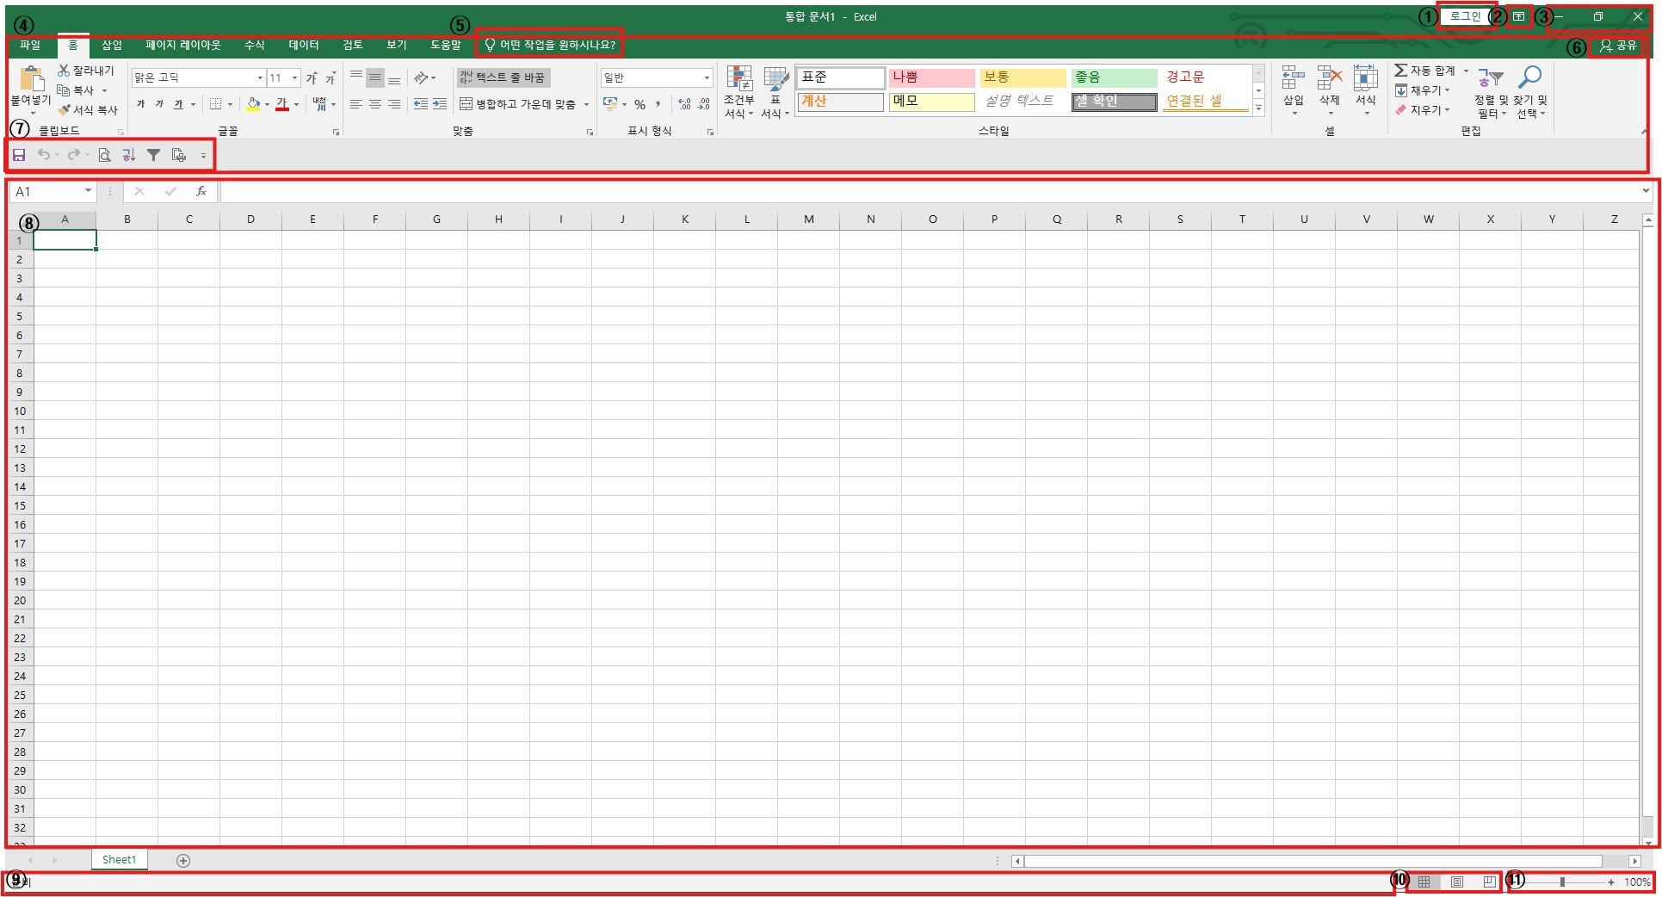Open Fill (채우기) in the editing group

[1424, 90]
